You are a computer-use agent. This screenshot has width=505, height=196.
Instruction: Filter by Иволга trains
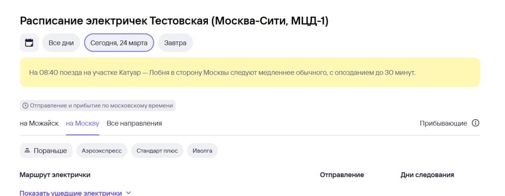(x=202, y=151)
